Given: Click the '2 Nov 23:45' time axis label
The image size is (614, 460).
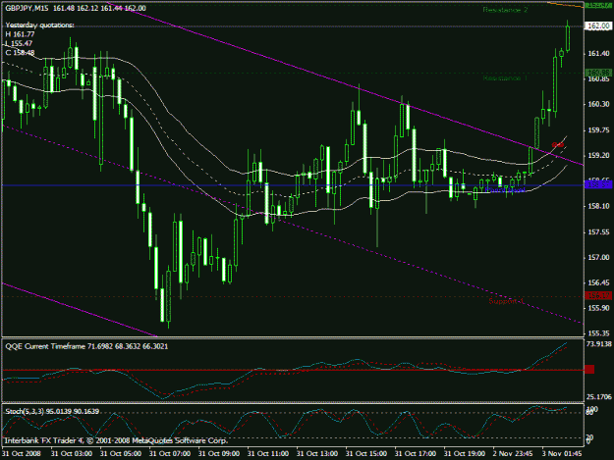Looking at the screenshot, I should pos(513,454).
